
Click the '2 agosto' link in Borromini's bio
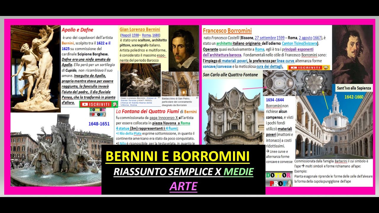306,38
